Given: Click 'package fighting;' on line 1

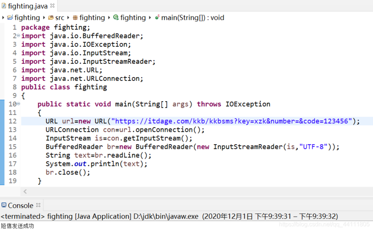Looking at the screenshot, I should (x=56, y=27).
